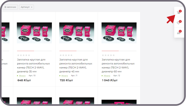Toggle the «В наличии» filter
This screenshot has width=186, height=106.
tap(10, 7)
